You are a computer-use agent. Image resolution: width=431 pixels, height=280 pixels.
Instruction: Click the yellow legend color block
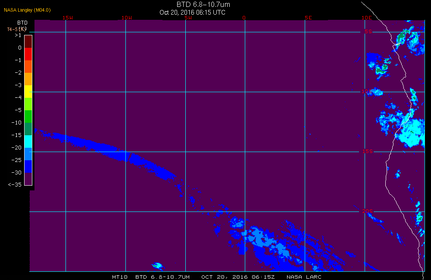point(28,91)
